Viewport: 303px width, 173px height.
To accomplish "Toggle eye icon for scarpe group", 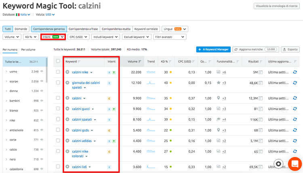I will [x=42, y=81].
